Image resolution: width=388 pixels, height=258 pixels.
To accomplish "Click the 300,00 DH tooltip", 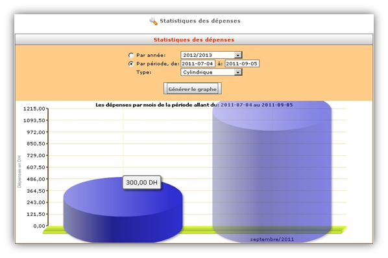I will point(142,182).
